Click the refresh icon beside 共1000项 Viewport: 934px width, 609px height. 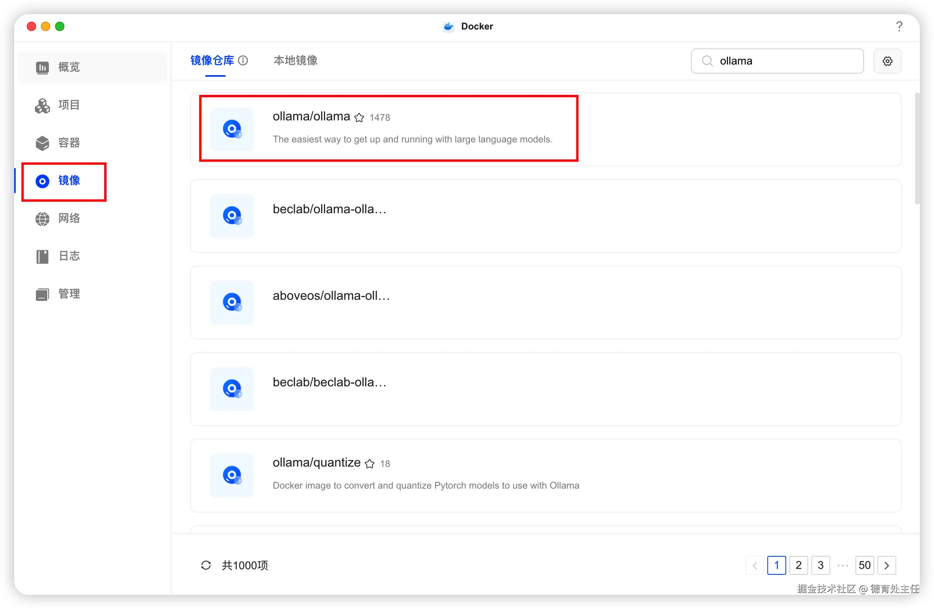pyautogui.click(x=206, y=565)
